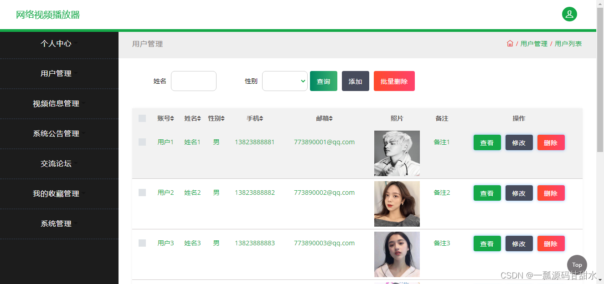Viewport: 604px width, 284px height.
Task: Go to home via breadcrumb house icon
Action: 510,44
